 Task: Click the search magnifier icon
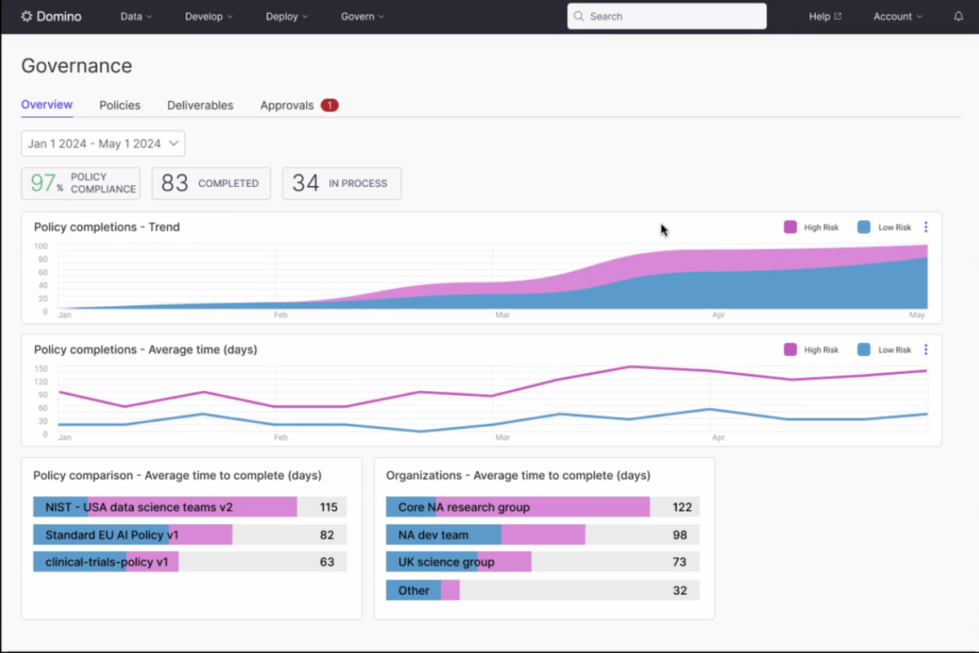[578, 16]
